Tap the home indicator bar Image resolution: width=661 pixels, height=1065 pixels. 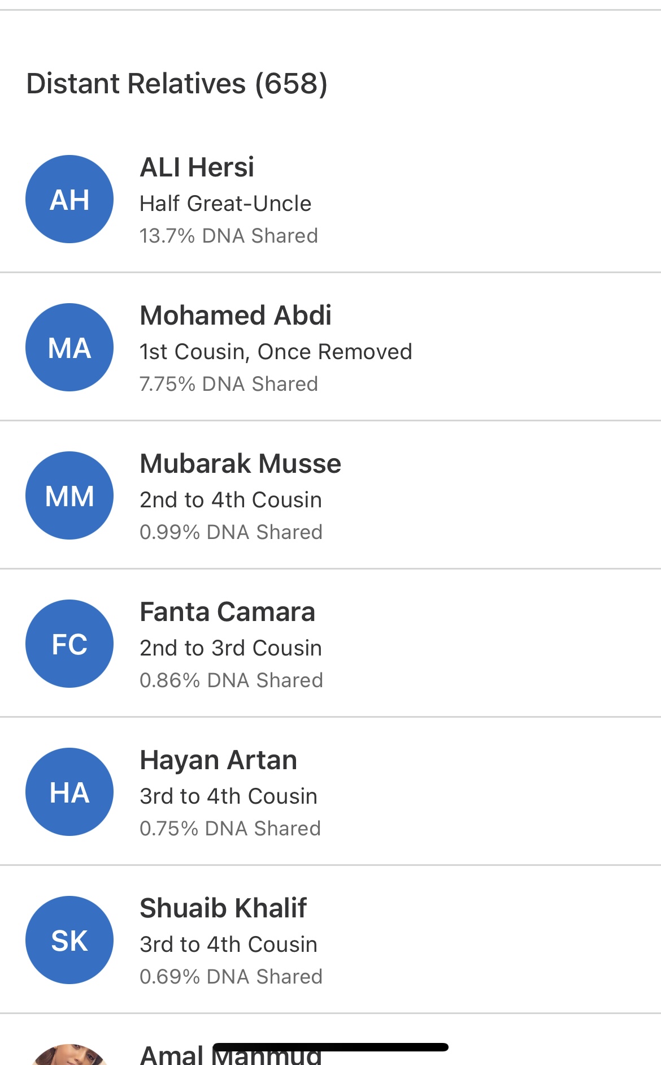[x=330, y=1047]
